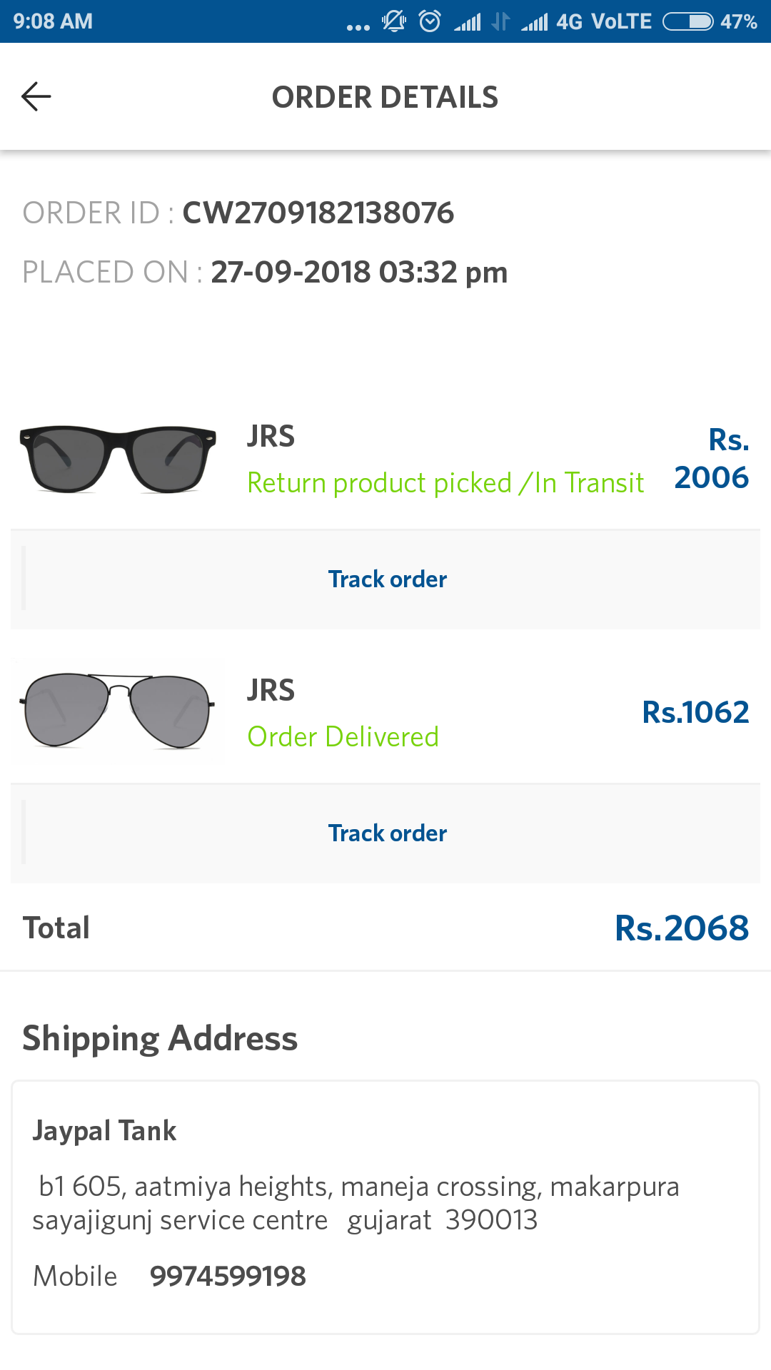Track order for the aviator sunglasses

[x=387, y=833]
